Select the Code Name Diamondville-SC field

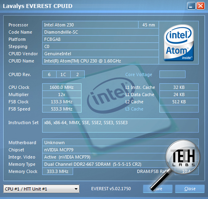[100, 32]
